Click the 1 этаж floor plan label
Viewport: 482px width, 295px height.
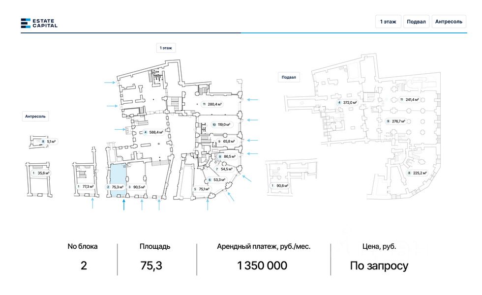pos(166,48)
